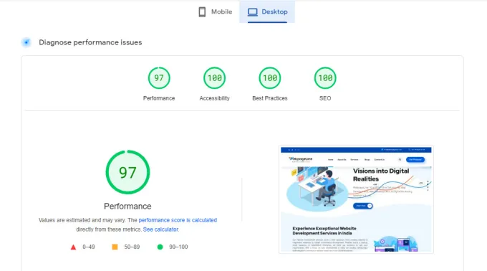Click the Performance label under small gauge

[x=159, y=98]
